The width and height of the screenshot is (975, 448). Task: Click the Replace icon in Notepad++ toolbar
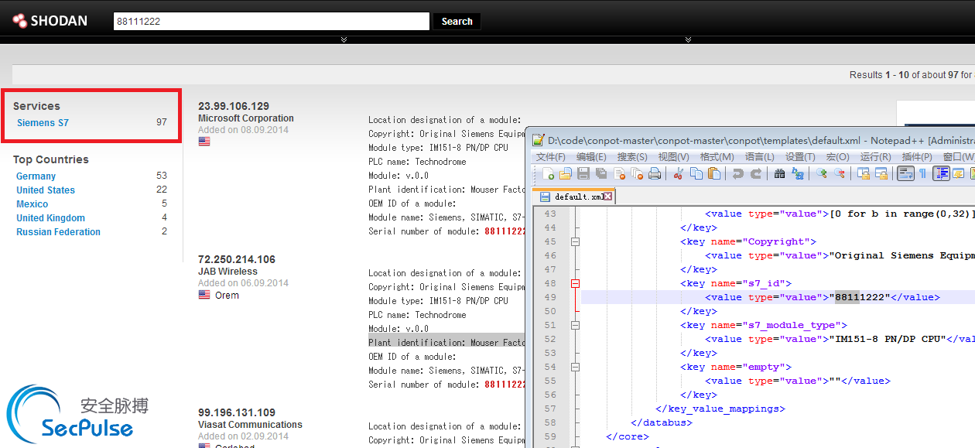(x=798, y=174)
